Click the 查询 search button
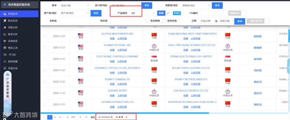The height and width of the screenshot is (120, 290). (x=240, y=21)
